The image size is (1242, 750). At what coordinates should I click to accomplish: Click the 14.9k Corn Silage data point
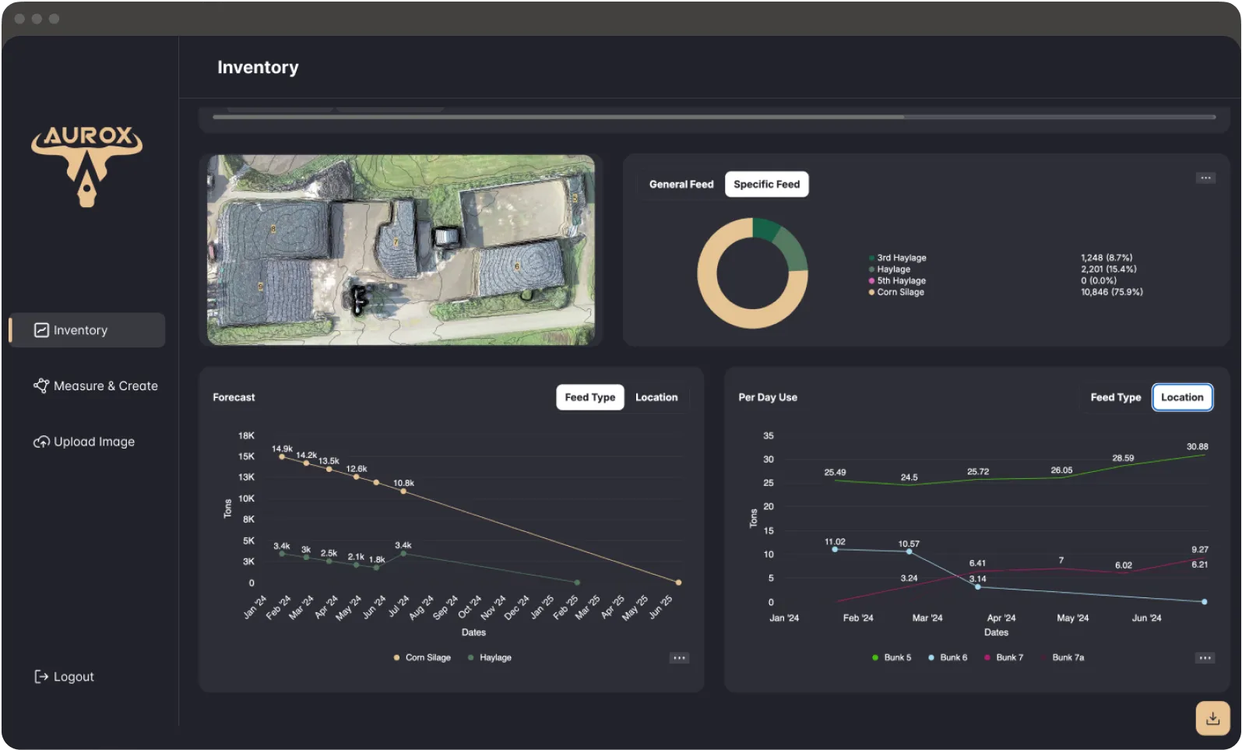282,457
